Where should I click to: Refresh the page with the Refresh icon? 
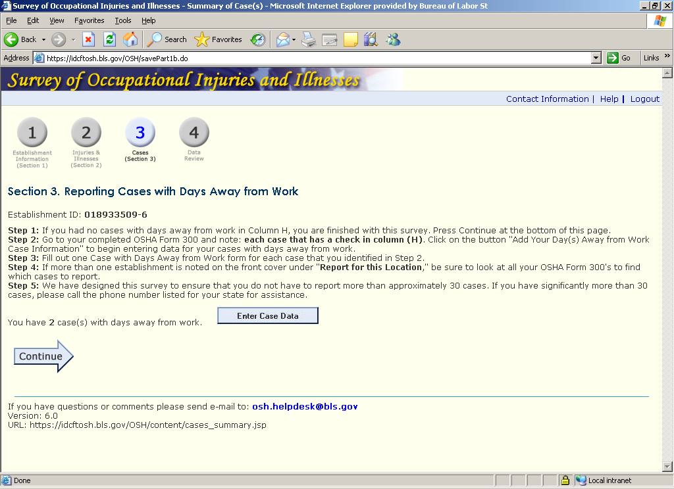(x=109, y=39)
